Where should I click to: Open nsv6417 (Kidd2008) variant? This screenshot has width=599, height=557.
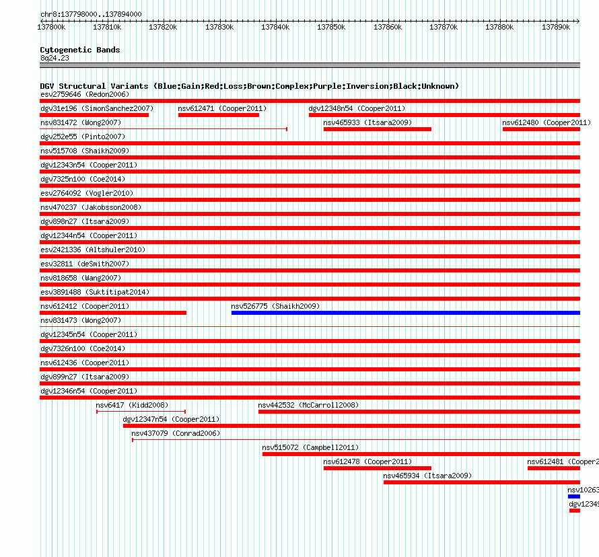click(x=132, y=405)
